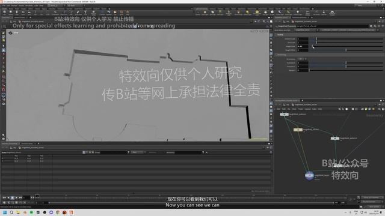Click the node name field in parameters
385x216 pixels.
[x=332, y=26]
